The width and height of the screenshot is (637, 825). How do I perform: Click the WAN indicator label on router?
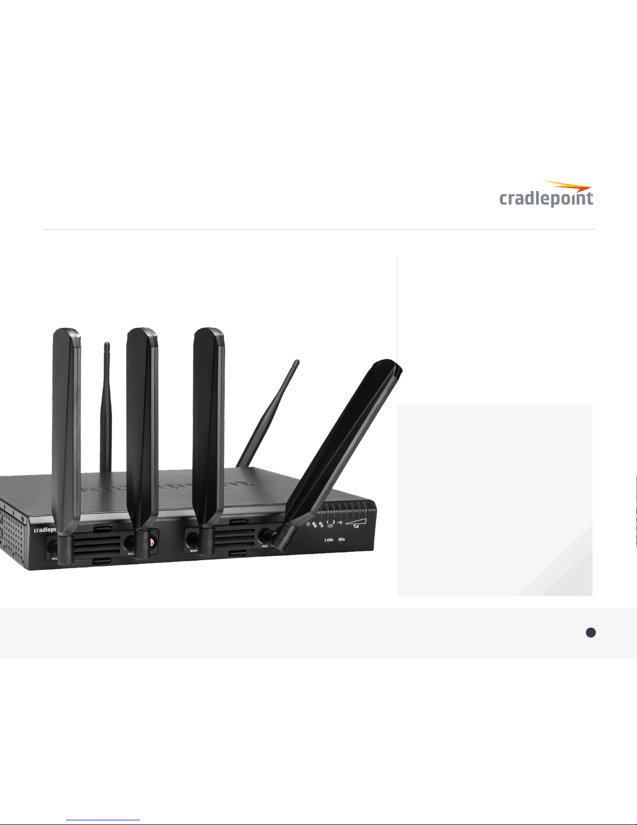tap(315, 525)
